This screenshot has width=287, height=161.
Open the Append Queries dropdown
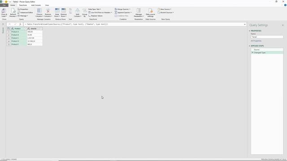click(123, 13)
